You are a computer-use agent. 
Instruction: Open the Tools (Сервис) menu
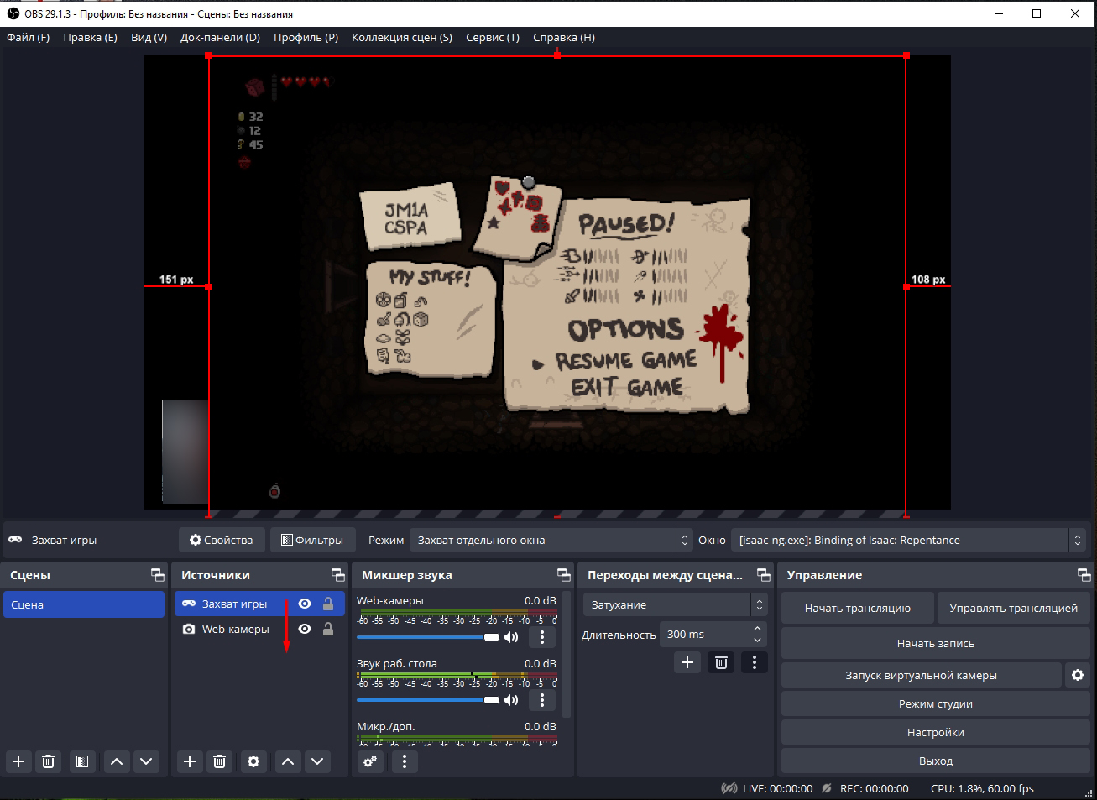(492, 37)
